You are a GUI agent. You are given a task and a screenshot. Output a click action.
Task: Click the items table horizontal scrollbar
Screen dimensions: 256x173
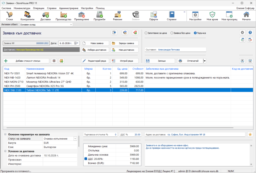120,128
